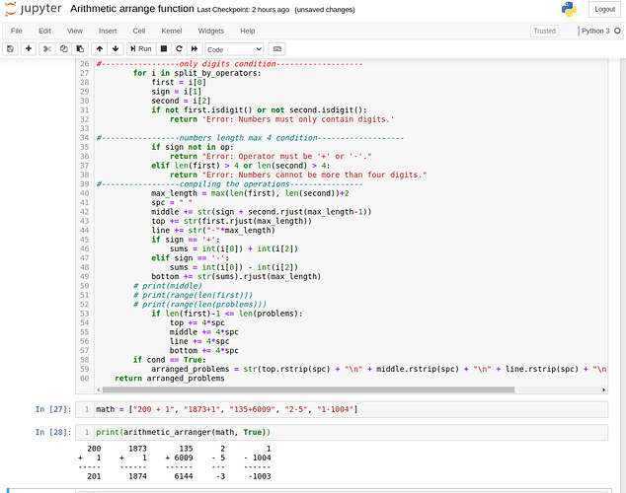Open the Widgets menu
Image resolution: width=626 pixels, height=493 pixels.
(210, 31)
